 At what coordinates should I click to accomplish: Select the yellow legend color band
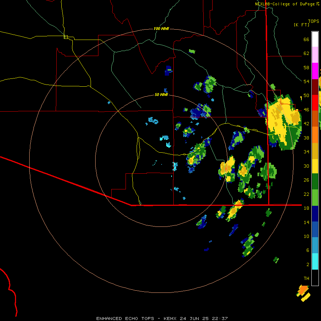coord(315,166)
